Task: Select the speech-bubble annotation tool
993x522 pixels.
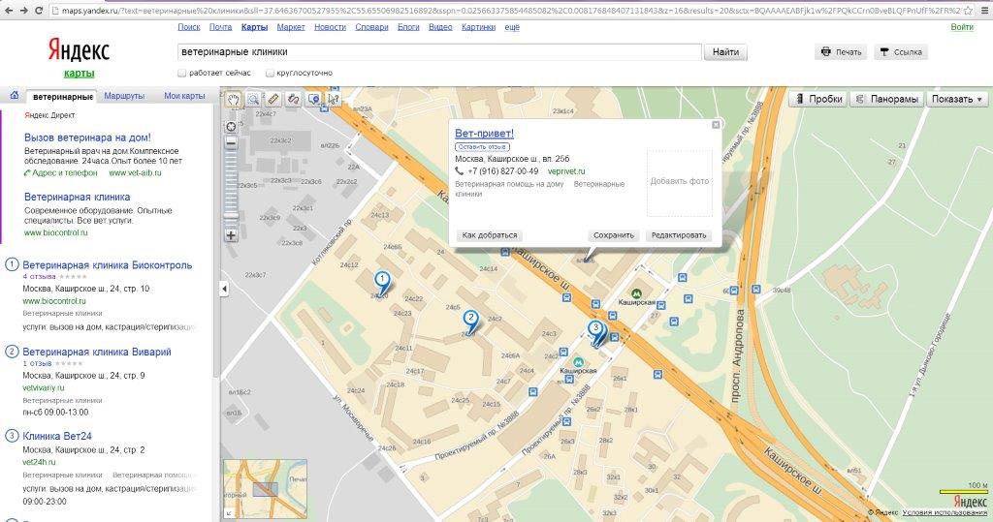Action: coord(313,99)
